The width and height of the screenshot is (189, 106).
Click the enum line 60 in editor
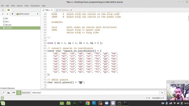click(x=75, y=43)
